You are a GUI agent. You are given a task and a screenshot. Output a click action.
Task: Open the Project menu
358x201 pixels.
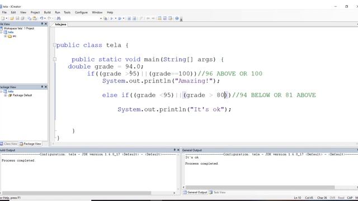(x=35, y=12)
